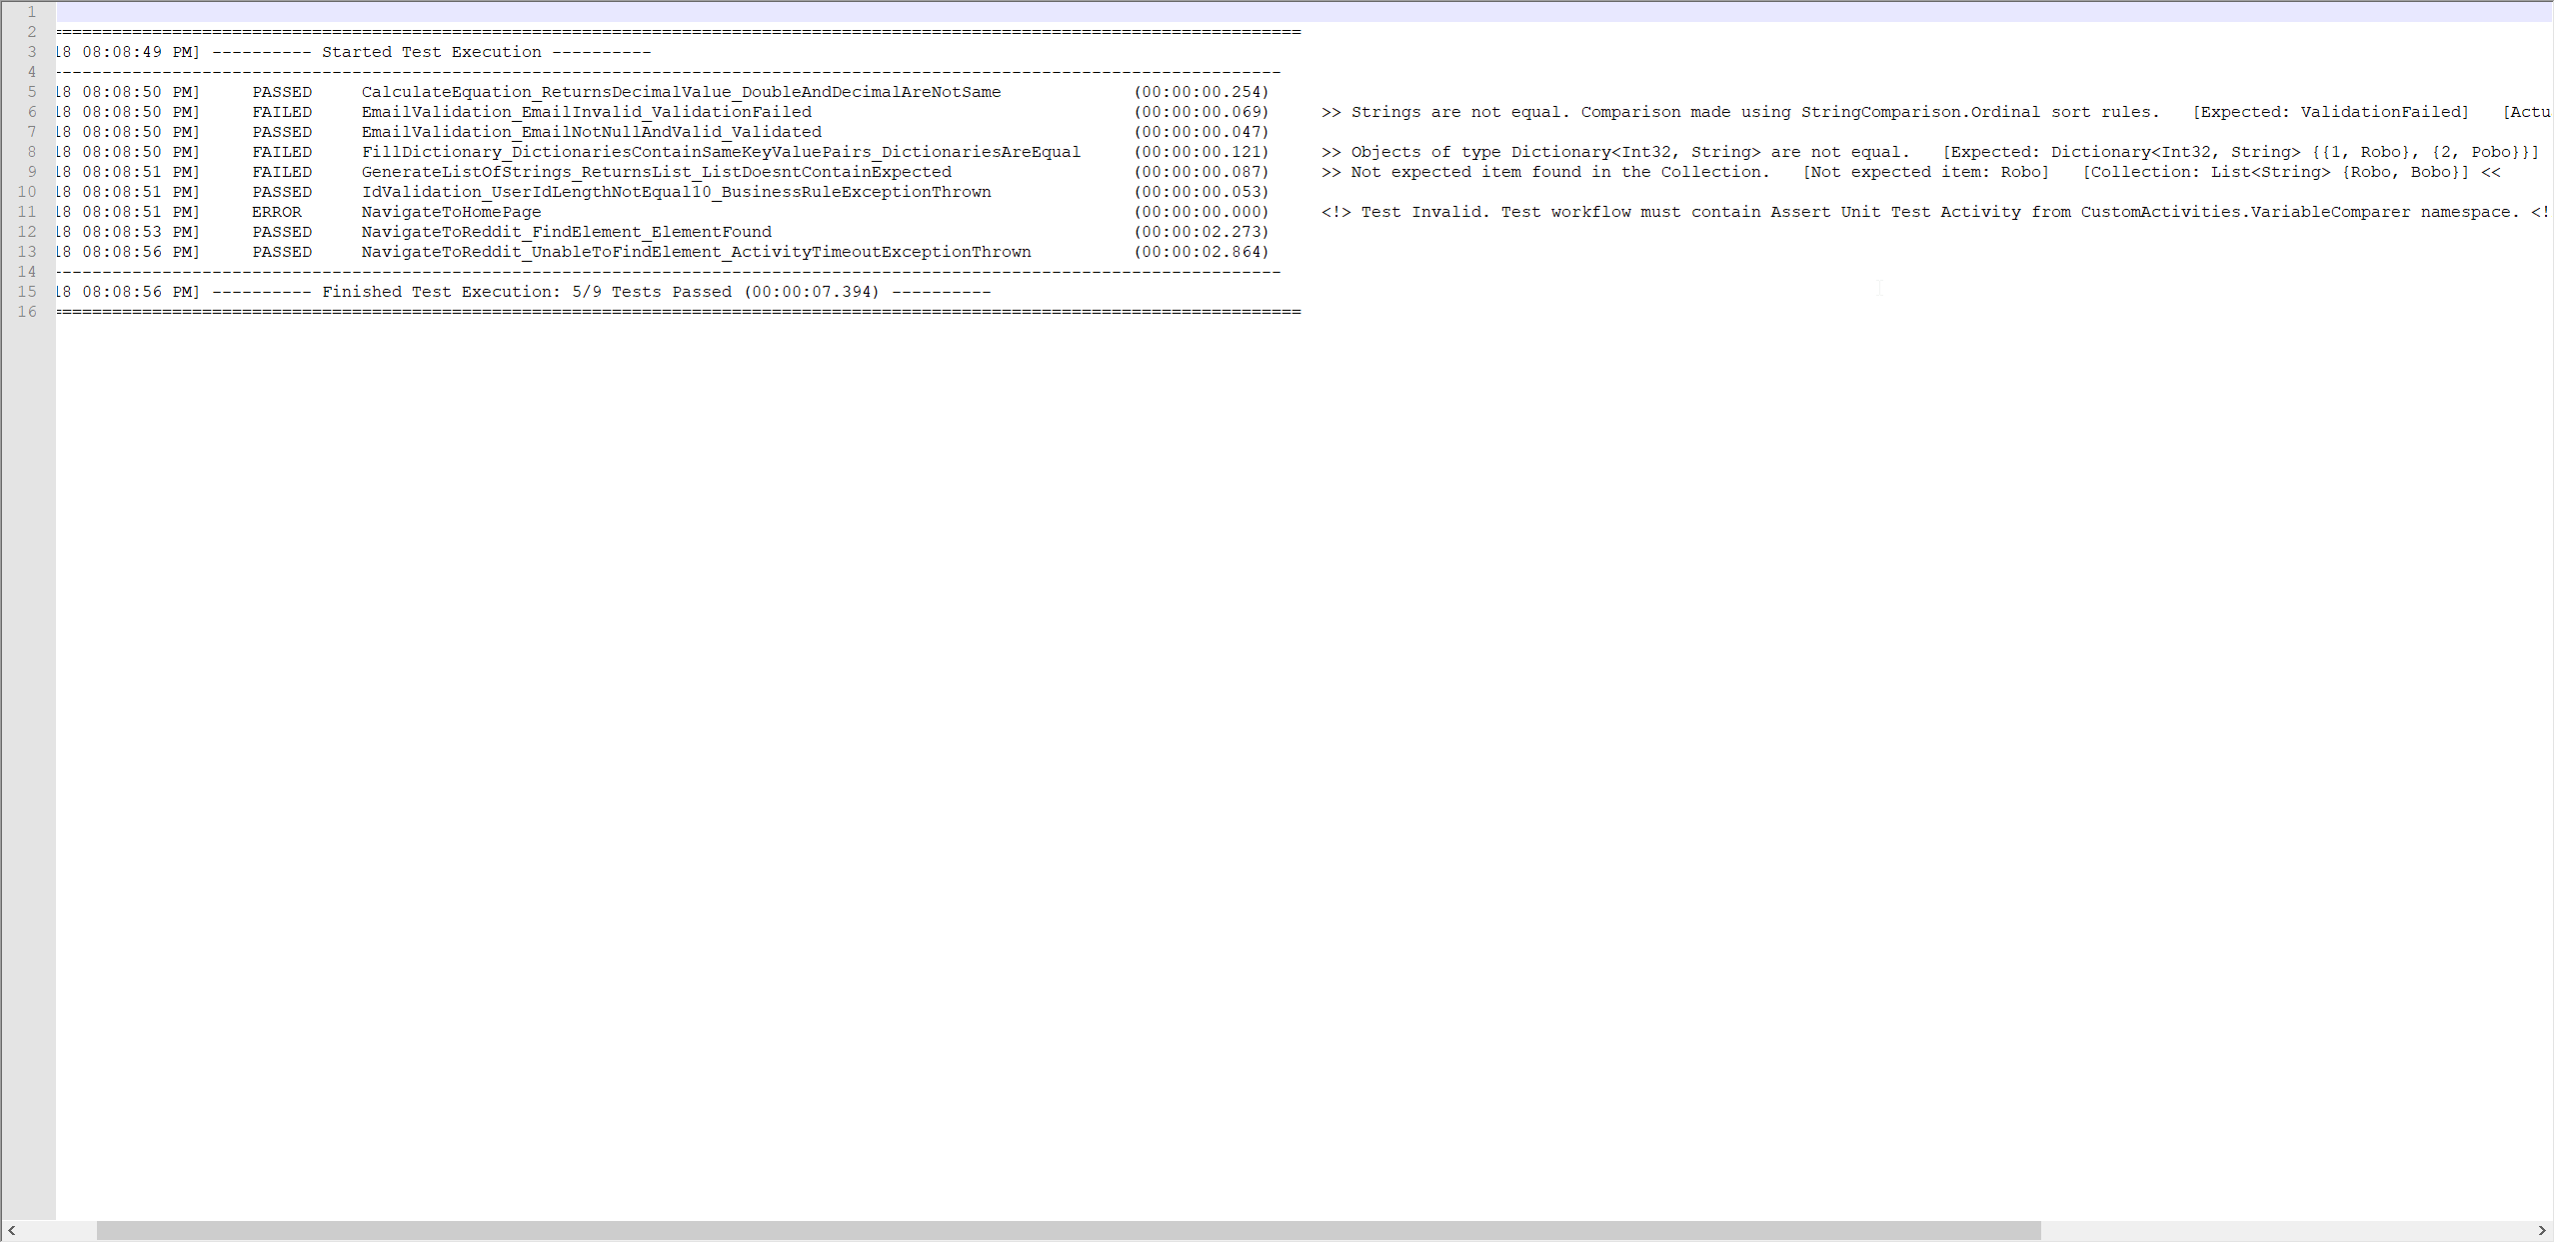Screen dimensions: 2555x1243
Task: Click the scrollbar track right of the thumb
Action: tap(2289, 1230)
